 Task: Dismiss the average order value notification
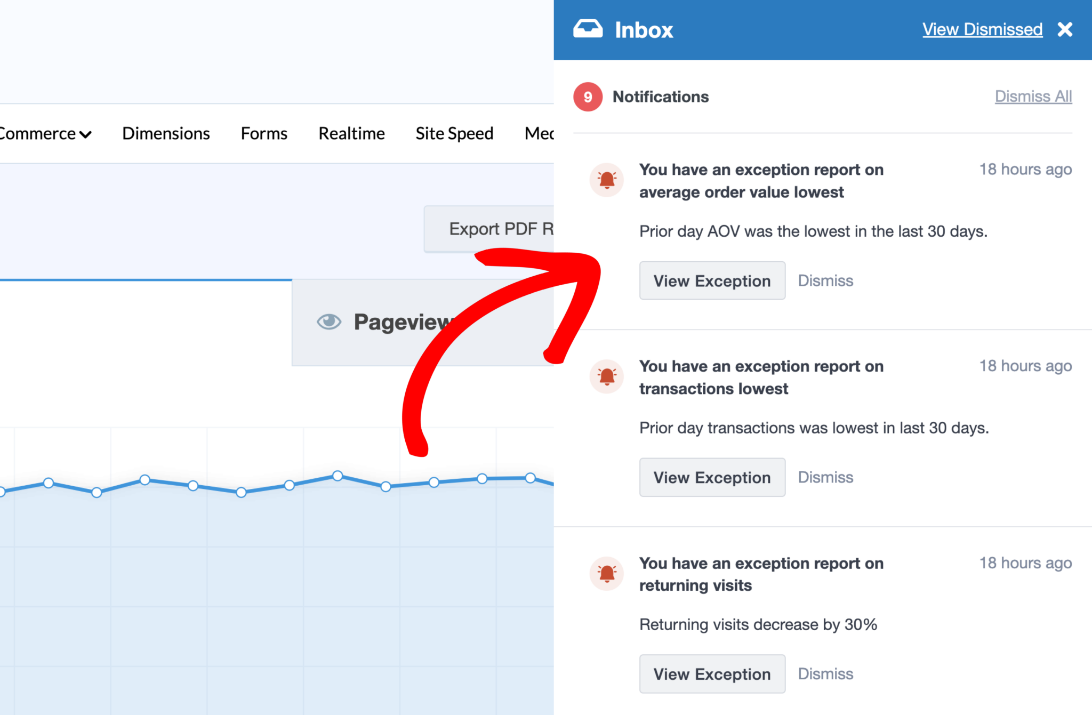click(825, 280)
